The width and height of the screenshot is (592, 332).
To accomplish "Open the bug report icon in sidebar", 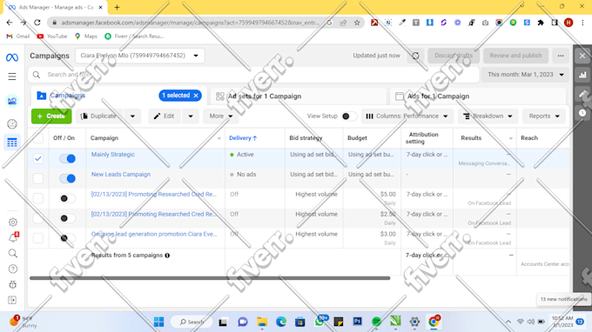I will [13, 284].
